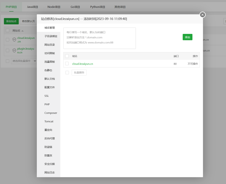Viewport: 226px width, 184px height.
Task: Select the plugin.lezaiyun.cn site checkbox
Action: click(8, 50)
